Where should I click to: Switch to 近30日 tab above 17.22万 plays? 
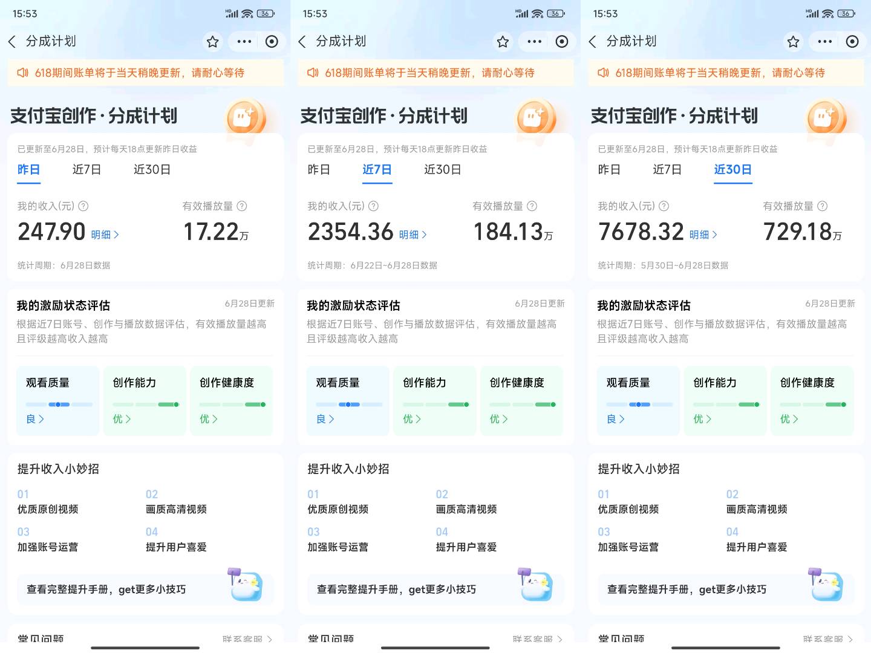pyautogui.click(x=152, y=170)
